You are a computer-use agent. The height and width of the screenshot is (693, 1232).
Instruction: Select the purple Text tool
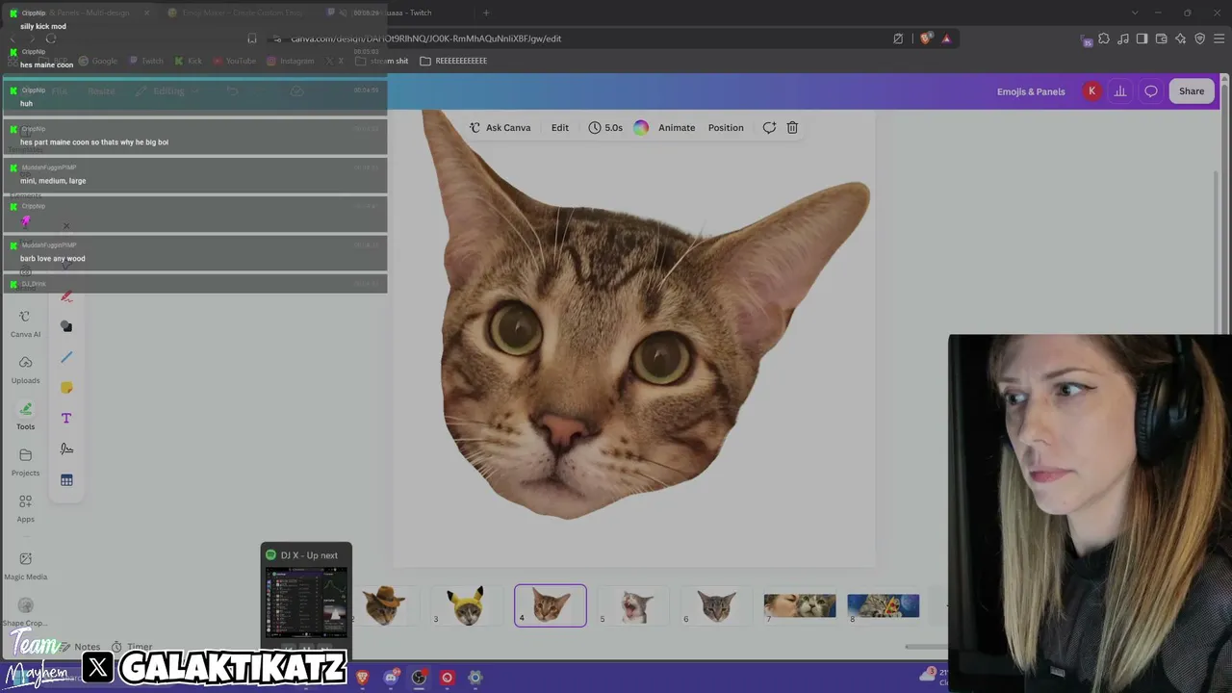[x=66, y=419]
